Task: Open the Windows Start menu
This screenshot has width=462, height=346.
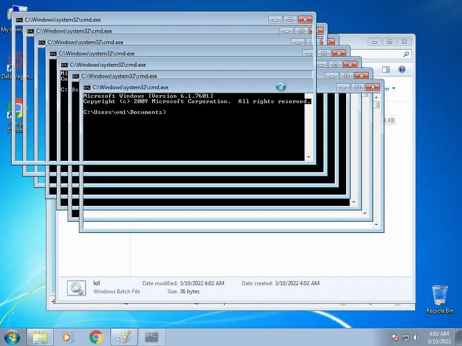Action: tap(12, 337)
